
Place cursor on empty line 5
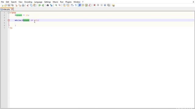pyautogui.click(x=102, y=23)
